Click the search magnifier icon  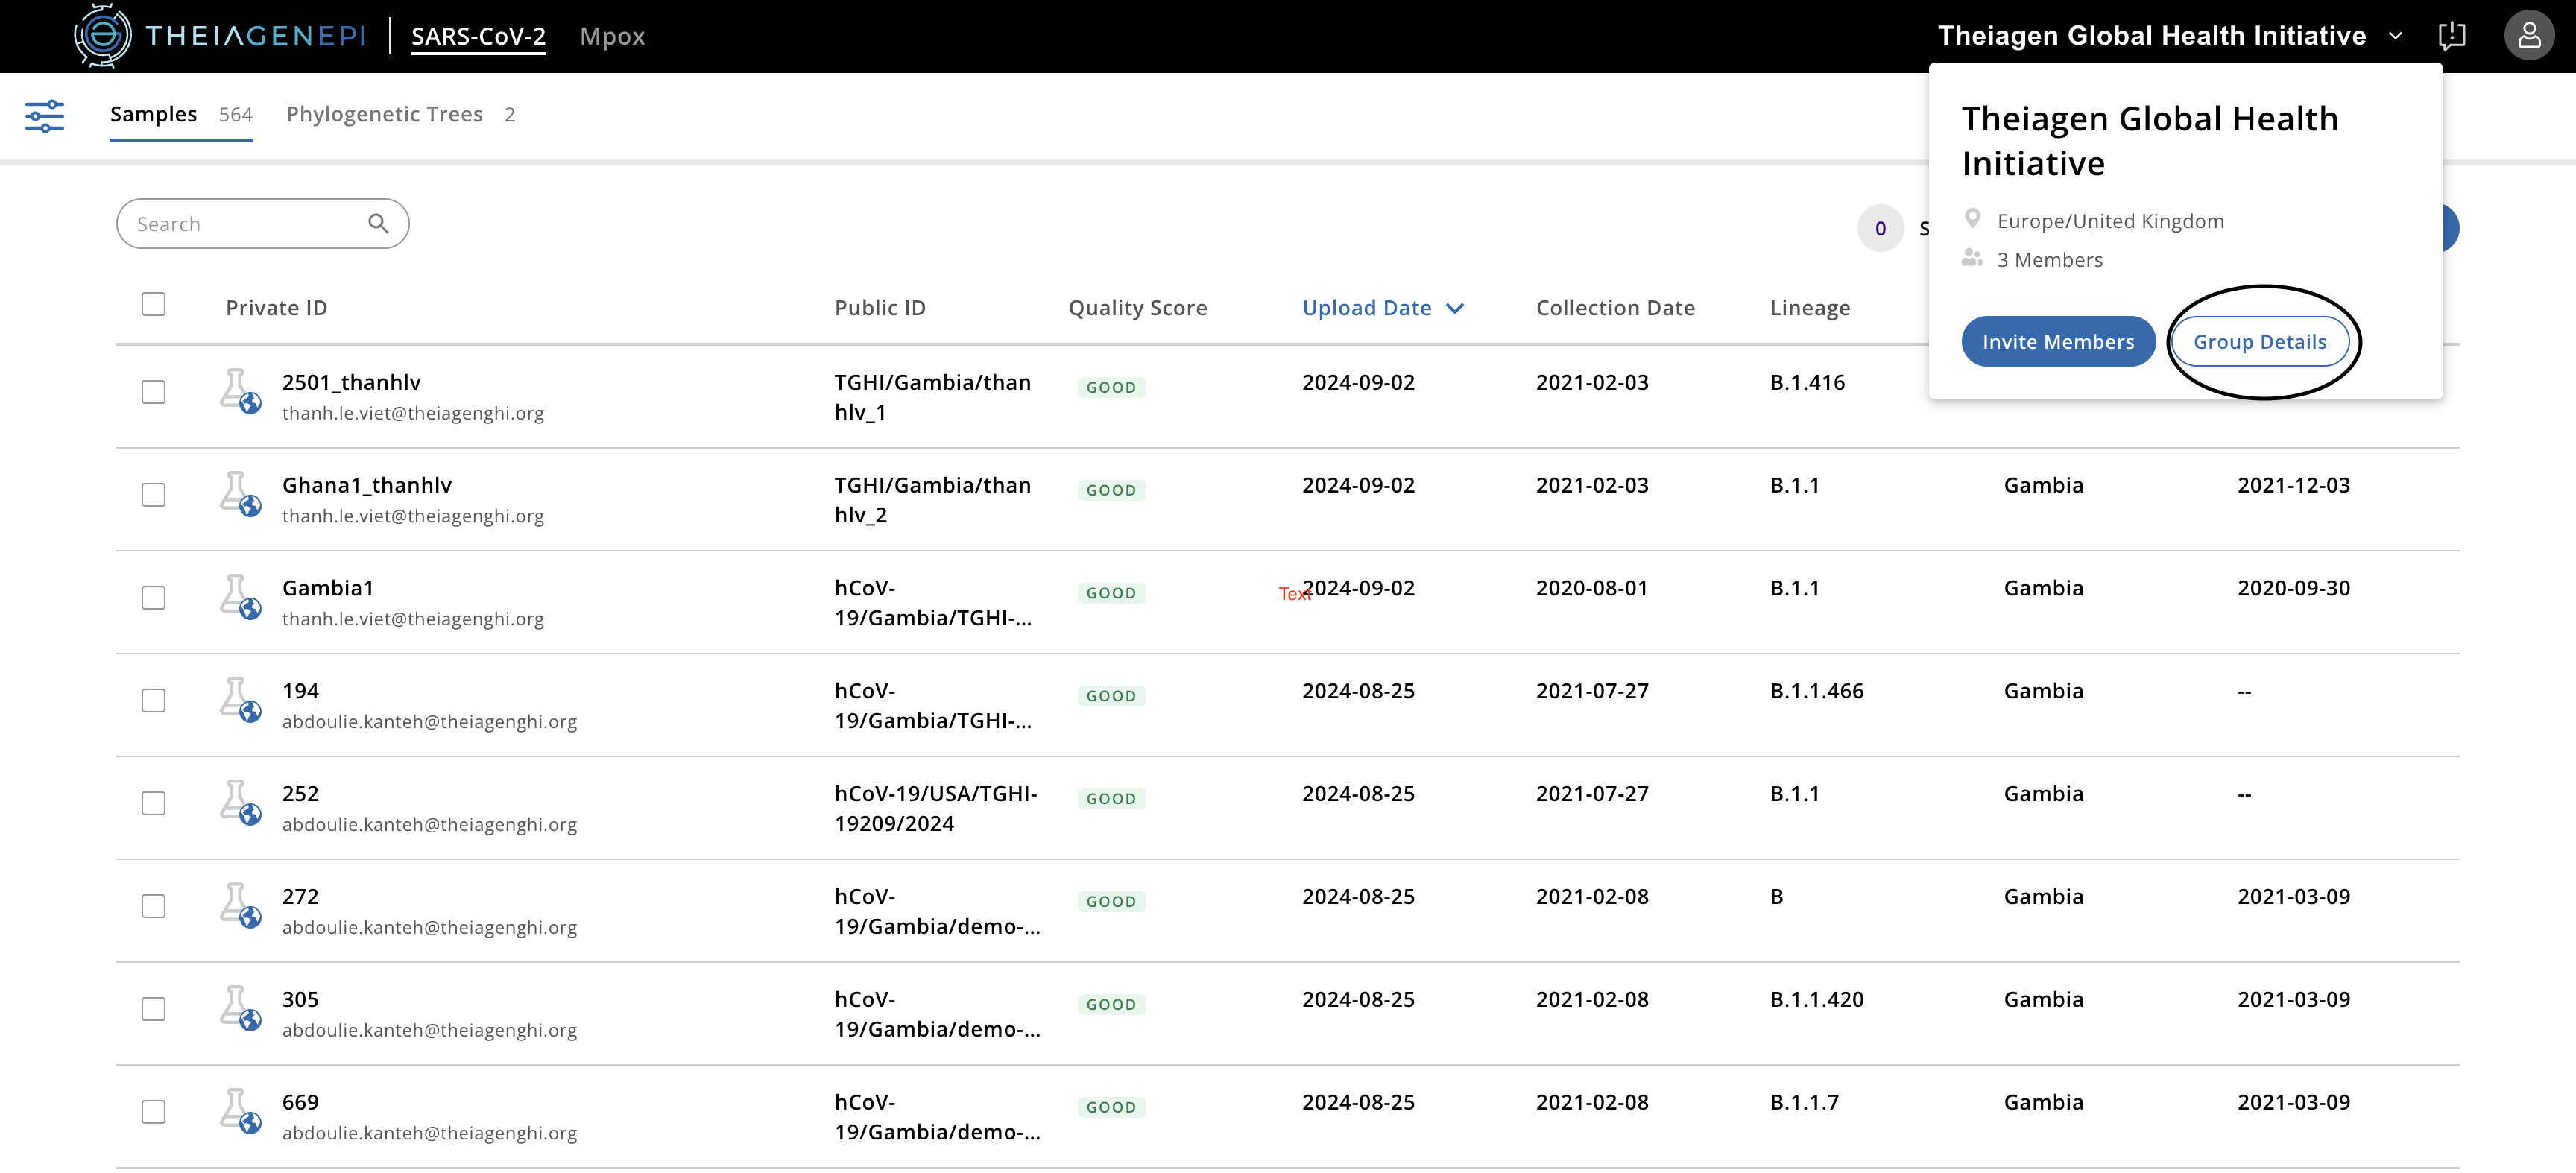pos(378,224)
